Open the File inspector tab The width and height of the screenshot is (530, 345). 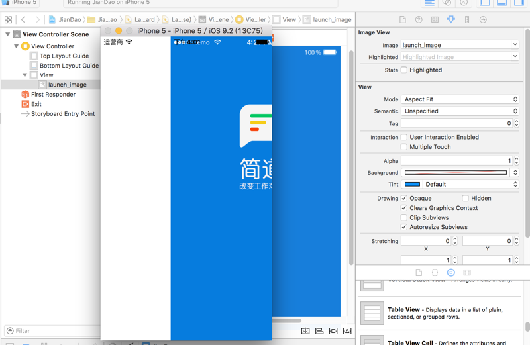pyautogui.click(x=403, y=20)
